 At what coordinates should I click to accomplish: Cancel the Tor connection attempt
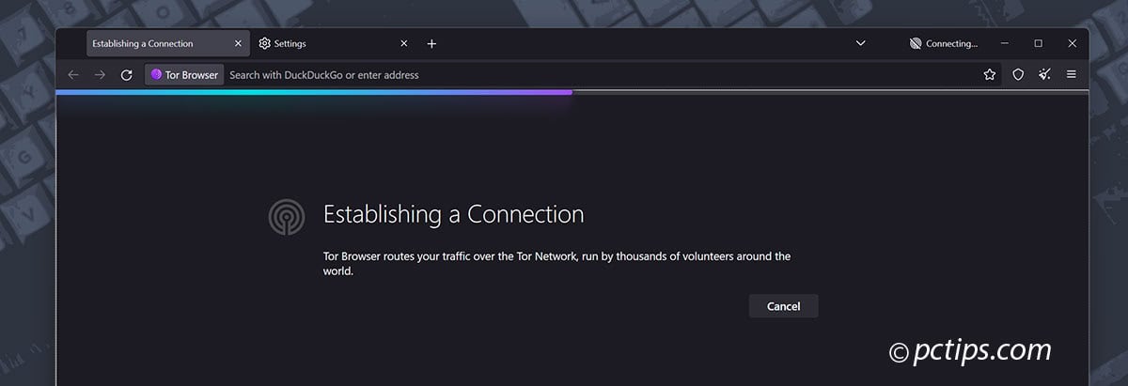[x=783, y=306]
